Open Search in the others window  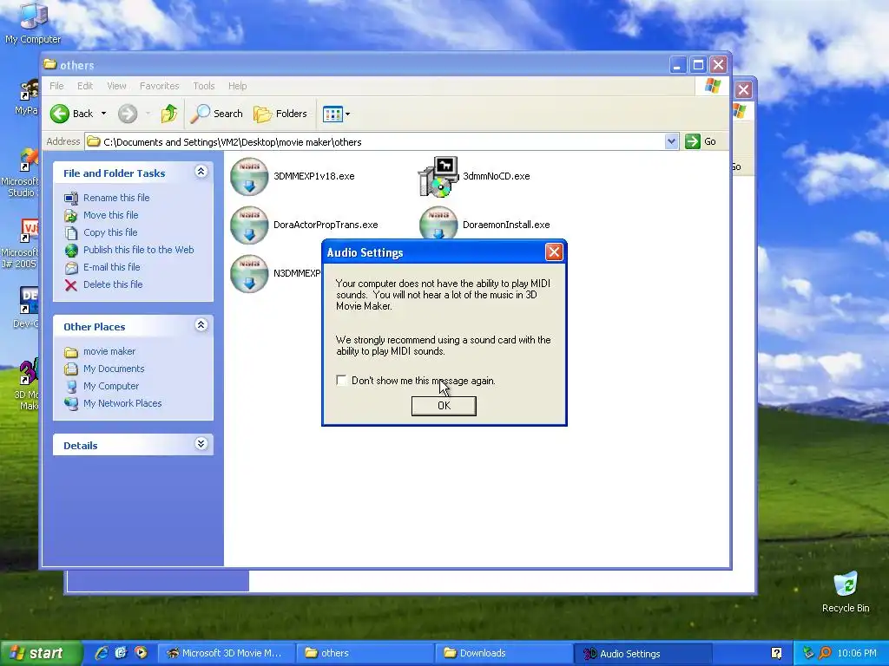pos(216,114)
